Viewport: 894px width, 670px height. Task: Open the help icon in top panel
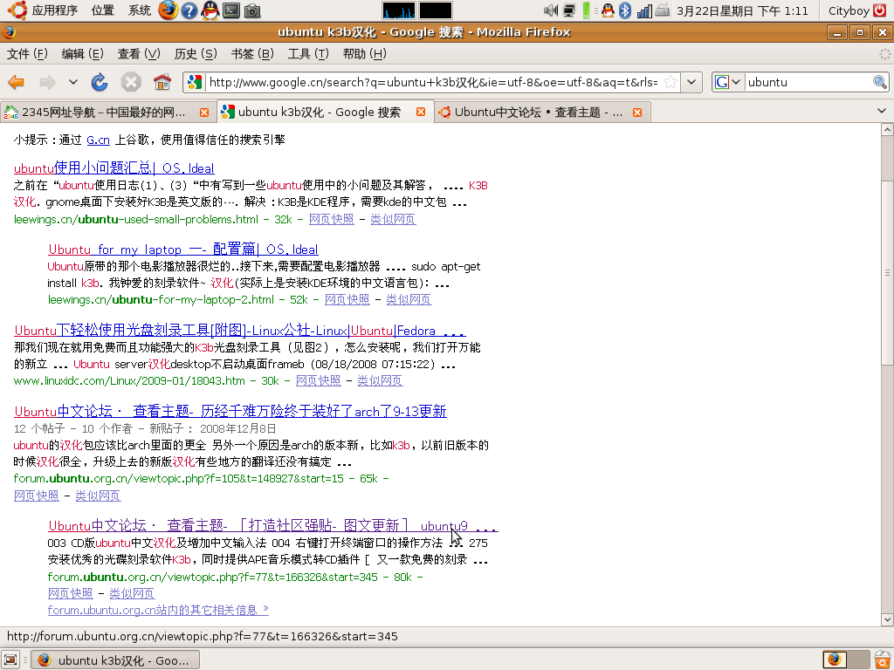pyautogui.click(x=189, y=10)
